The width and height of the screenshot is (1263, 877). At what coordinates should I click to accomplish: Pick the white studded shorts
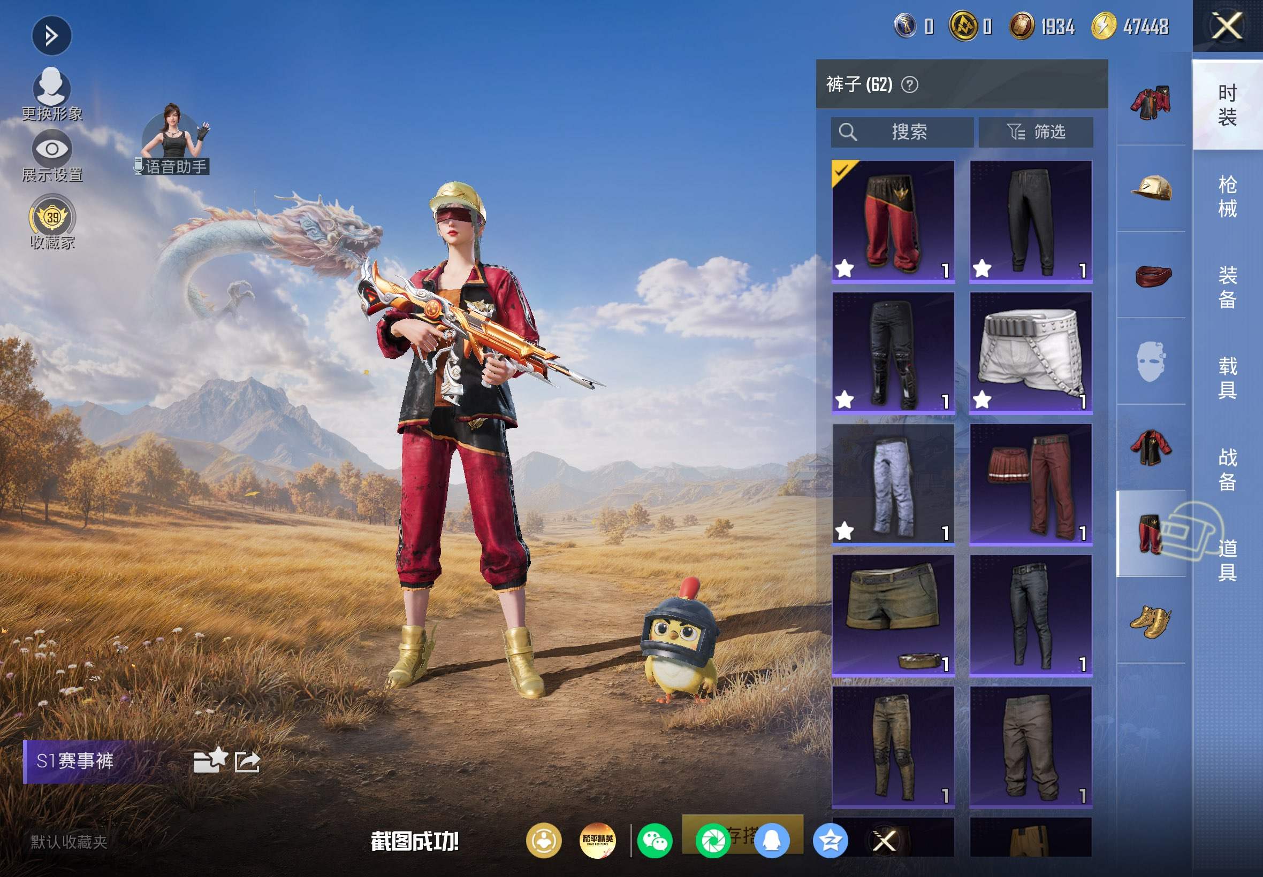(x=1030, y=353)
